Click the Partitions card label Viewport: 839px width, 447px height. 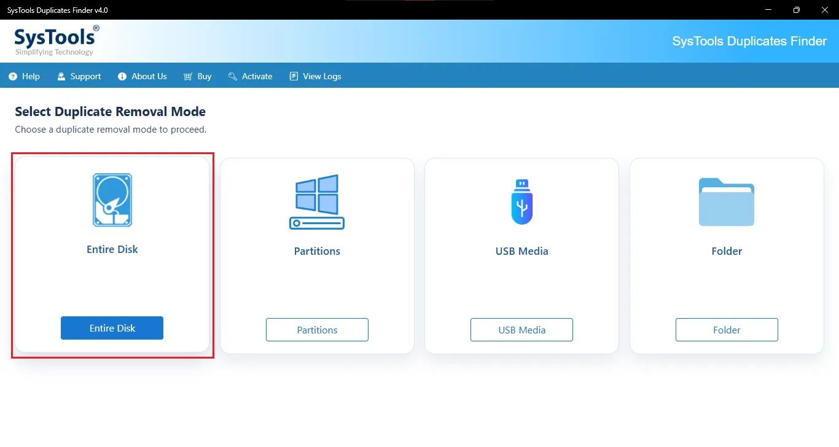point(317,251)
